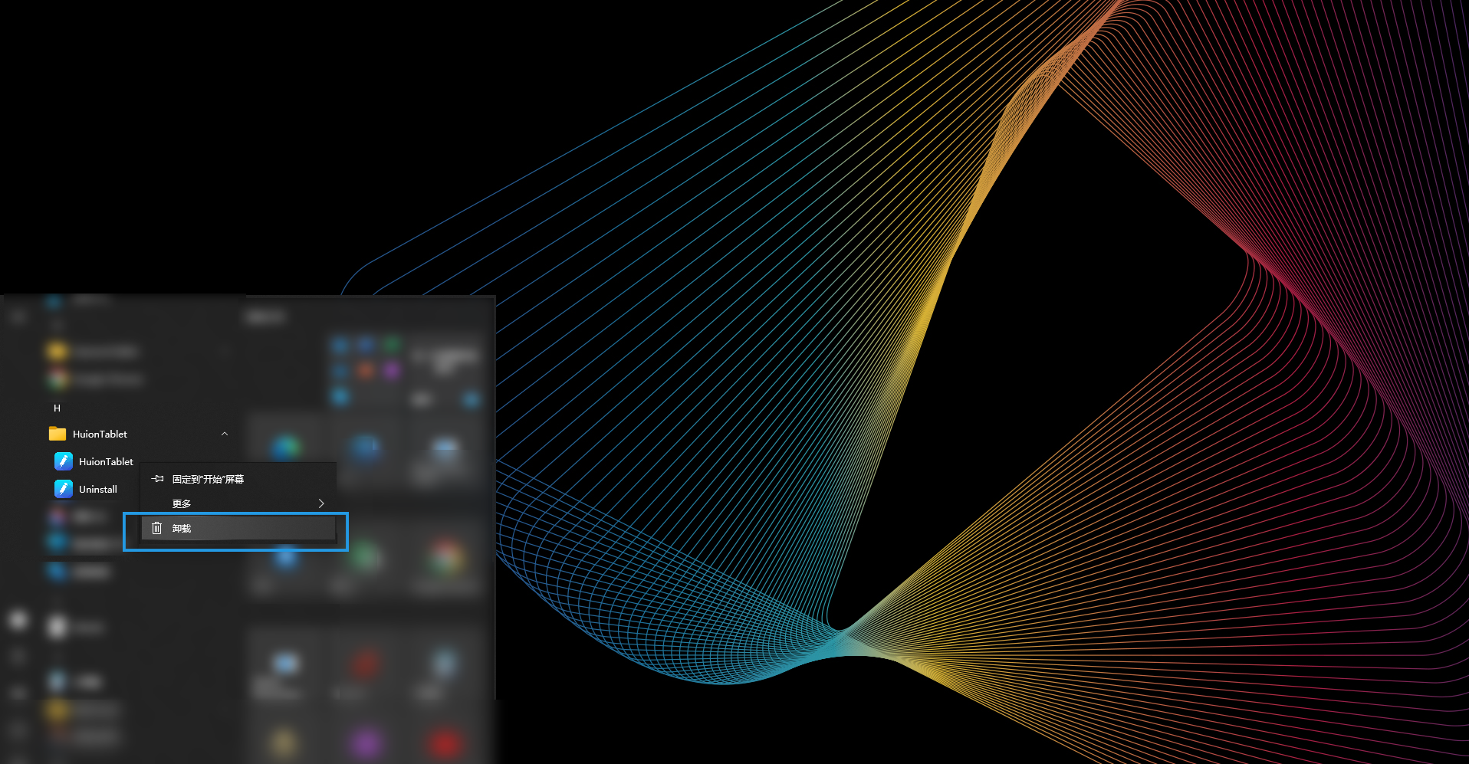The image size is (1469, 764).
Task: Select 卸载 (Uninstall) in the context menu
Action: [x=238, y=528]
